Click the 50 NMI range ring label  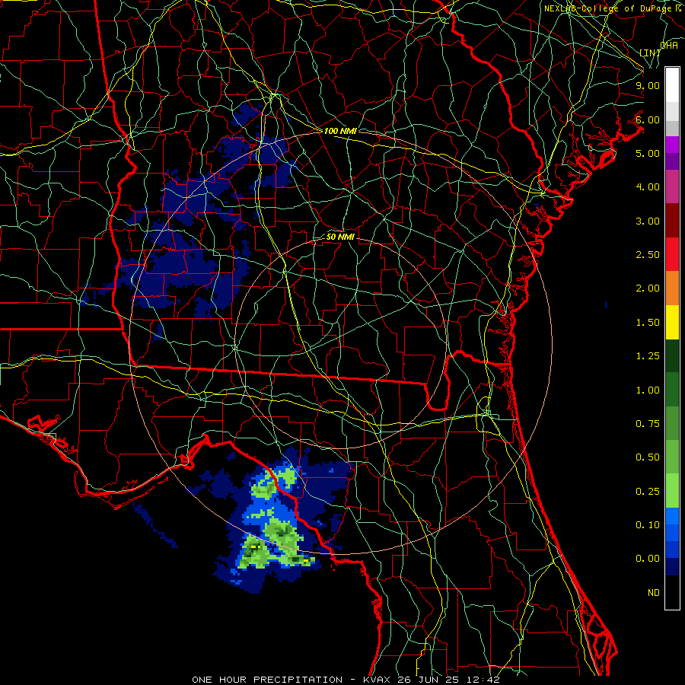[x=340, y=237]
